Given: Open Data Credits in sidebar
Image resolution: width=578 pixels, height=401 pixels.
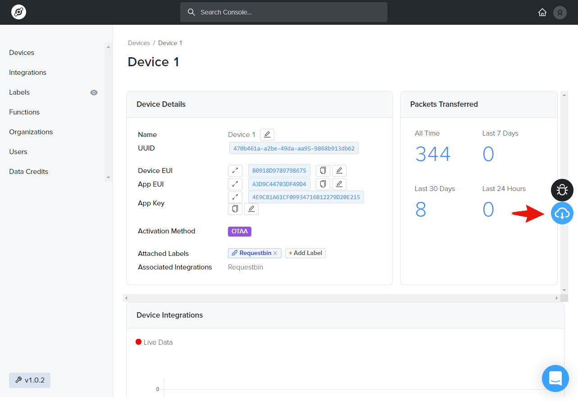Looking at the screenshot, I should pos(28,172).
